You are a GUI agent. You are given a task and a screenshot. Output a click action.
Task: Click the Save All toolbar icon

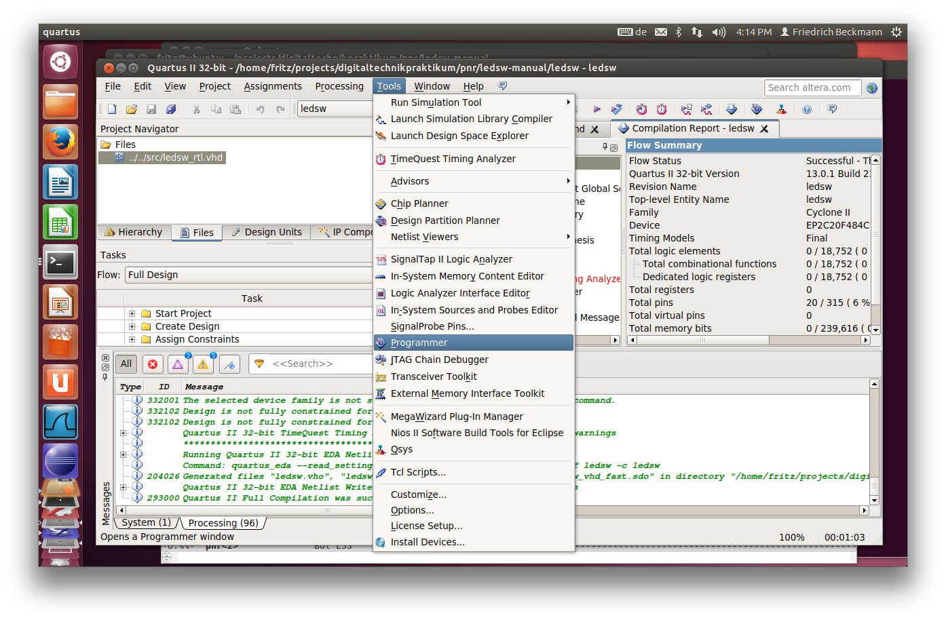click(171, 109)
